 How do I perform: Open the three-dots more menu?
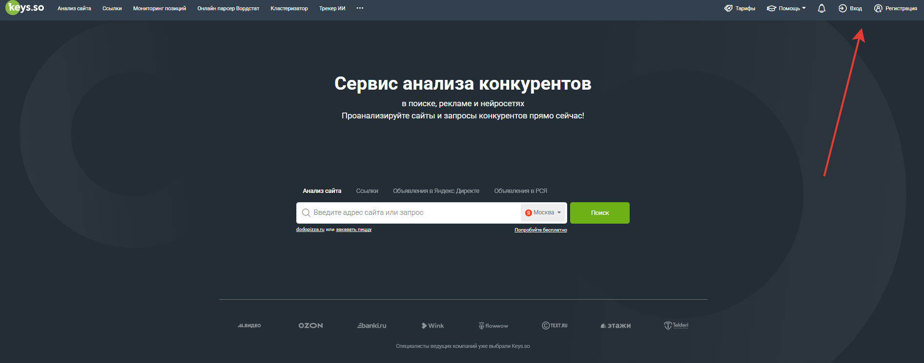click(360, 8)
